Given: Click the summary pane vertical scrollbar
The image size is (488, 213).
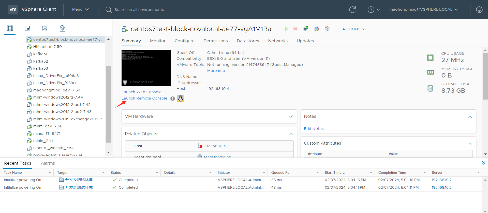Looking at the screenshot, I should (485, 76).
